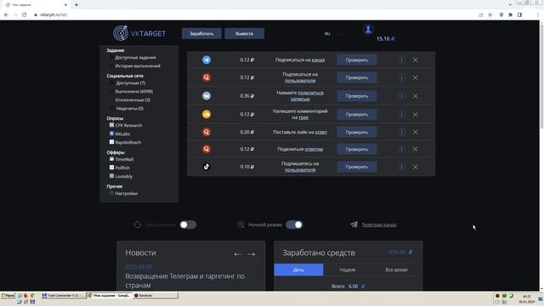The width and height of the screenshot is (544, 306).
Task: Bookmark the page with the star icon
Action: coord(490,15)
